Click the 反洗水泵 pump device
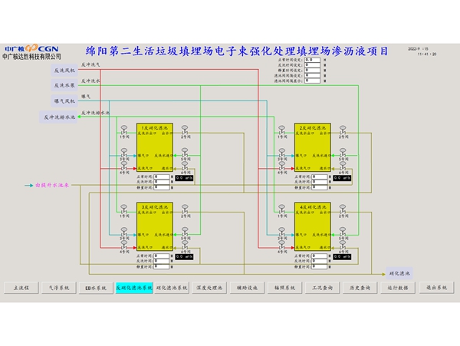 pyautogui.click(x=64, y=85)
